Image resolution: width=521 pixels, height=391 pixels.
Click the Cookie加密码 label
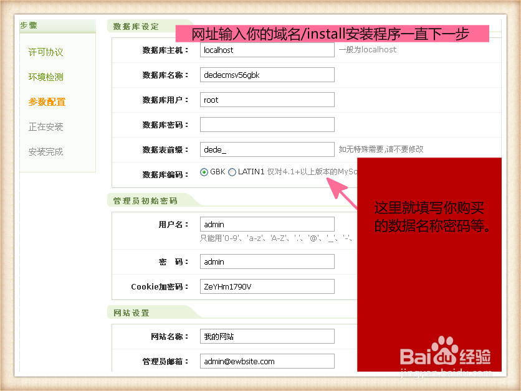pos(160,287)
